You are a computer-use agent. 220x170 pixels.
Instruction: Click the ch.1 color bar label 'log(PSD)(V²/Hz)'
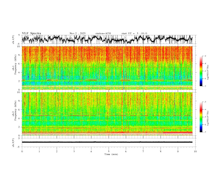tap(208, 72)
